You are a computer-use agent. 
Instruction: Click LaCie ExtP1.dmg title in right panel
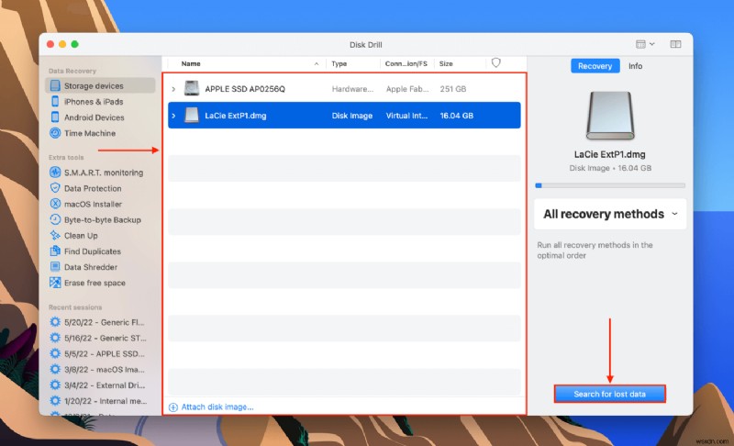pos(609,154)
